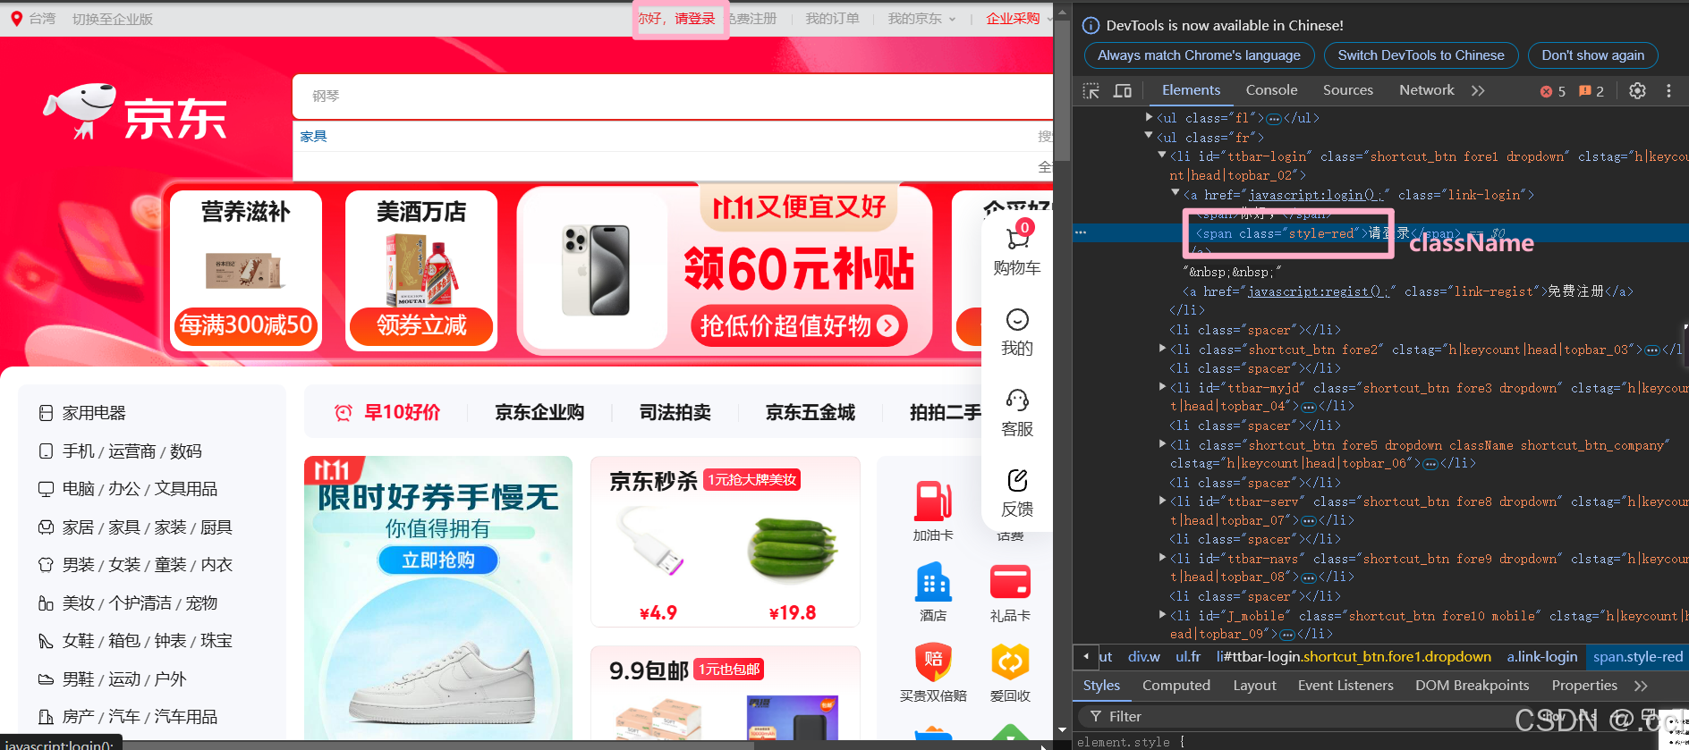Screen dimensions: 1689x750
Task: Toggle the device toolbar icon
Action: 1122,90
